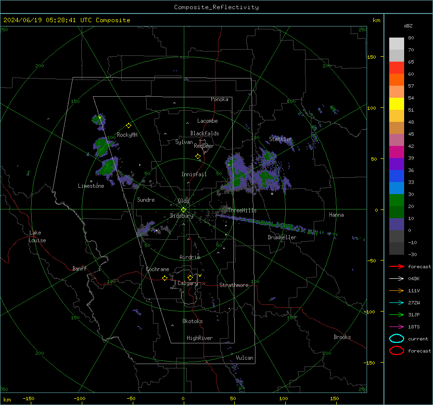Click the yellow diamond marker near RockyMH
The image size is (433, 405).
point(128,126)
